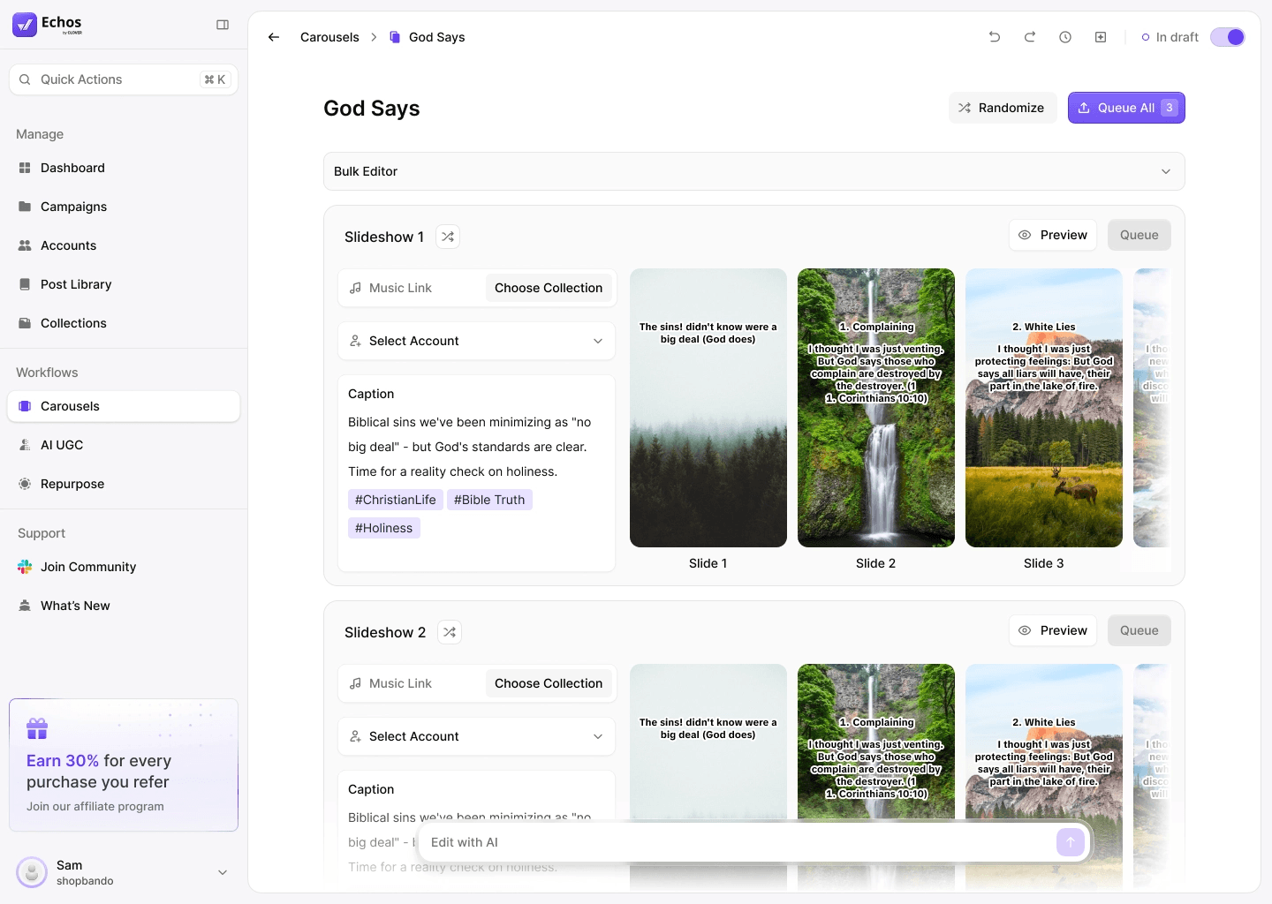This screenshot has height=904, width=1272.
Task: Queue Slideshow 2
Action: click(1139, 630)
